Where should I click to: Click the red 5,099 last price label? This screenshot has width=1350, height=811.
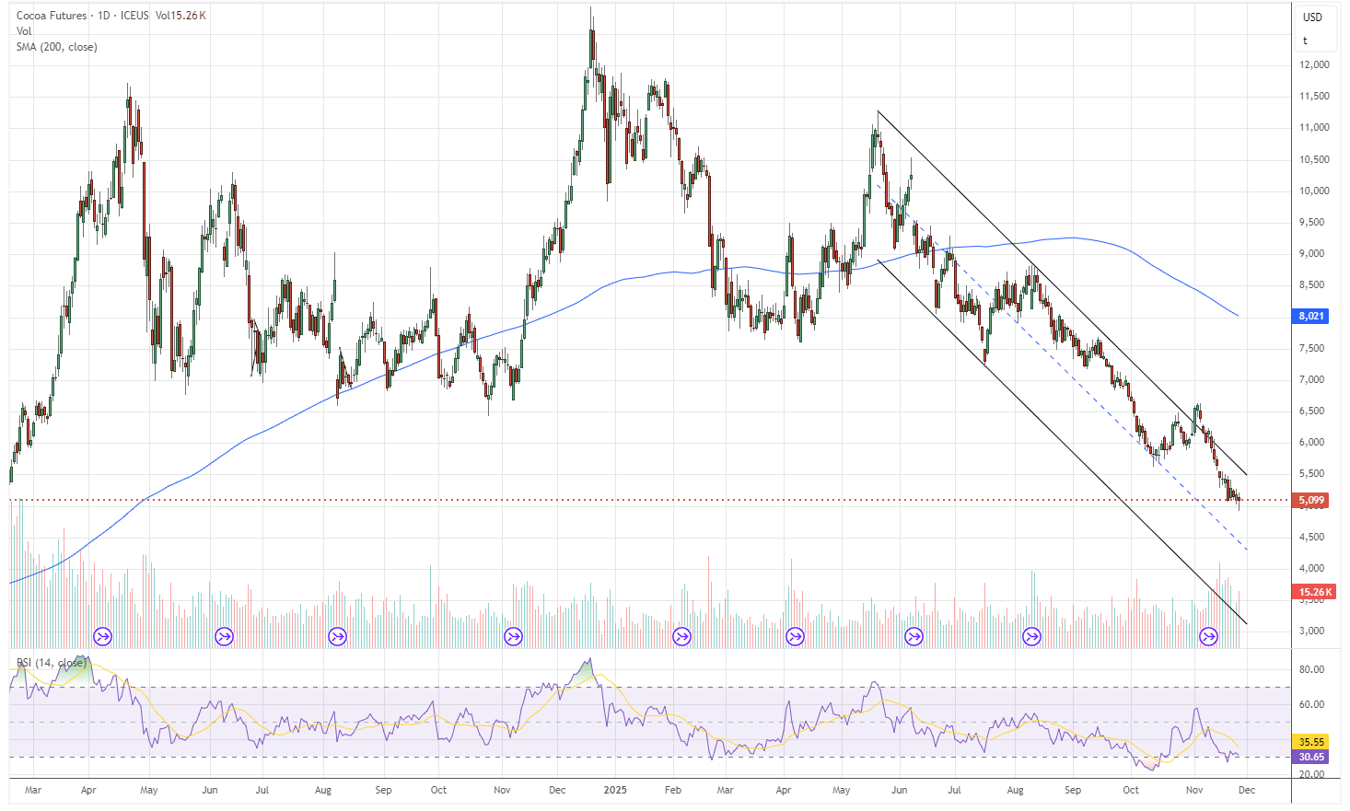(1309, 499)
